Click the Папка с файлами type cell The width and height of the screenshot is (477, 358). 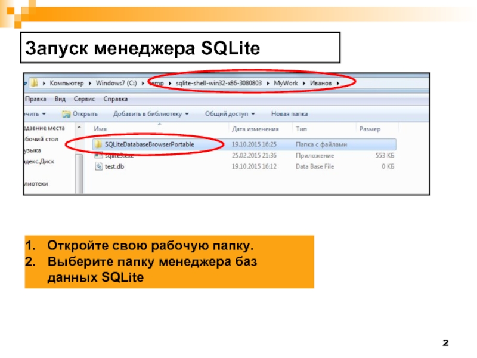pos(321,144)
